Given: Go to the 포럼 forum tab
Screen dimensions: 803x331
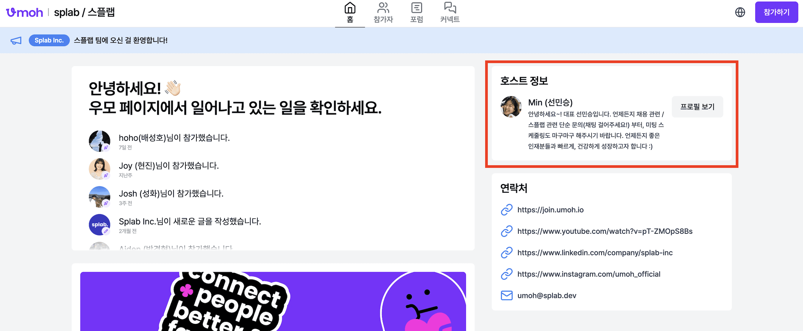Looking at the screenshot, I should point(416,13).
